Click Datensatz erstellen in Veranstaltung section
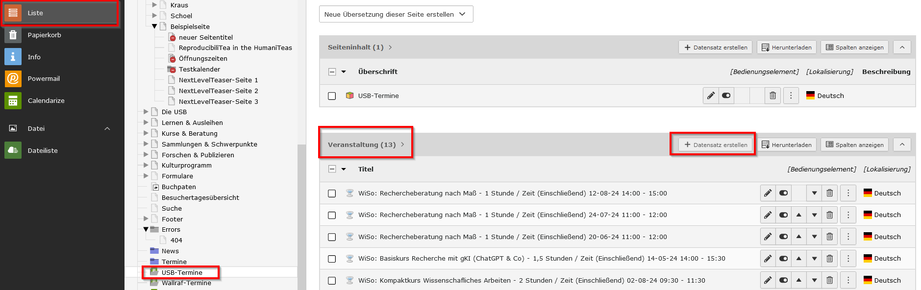This screenshot has height=290, width=921. [716, 145]
